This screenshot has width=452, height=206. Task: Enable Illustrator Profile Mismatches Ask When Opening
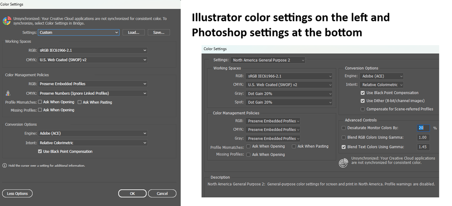click(x=40, y=102)
